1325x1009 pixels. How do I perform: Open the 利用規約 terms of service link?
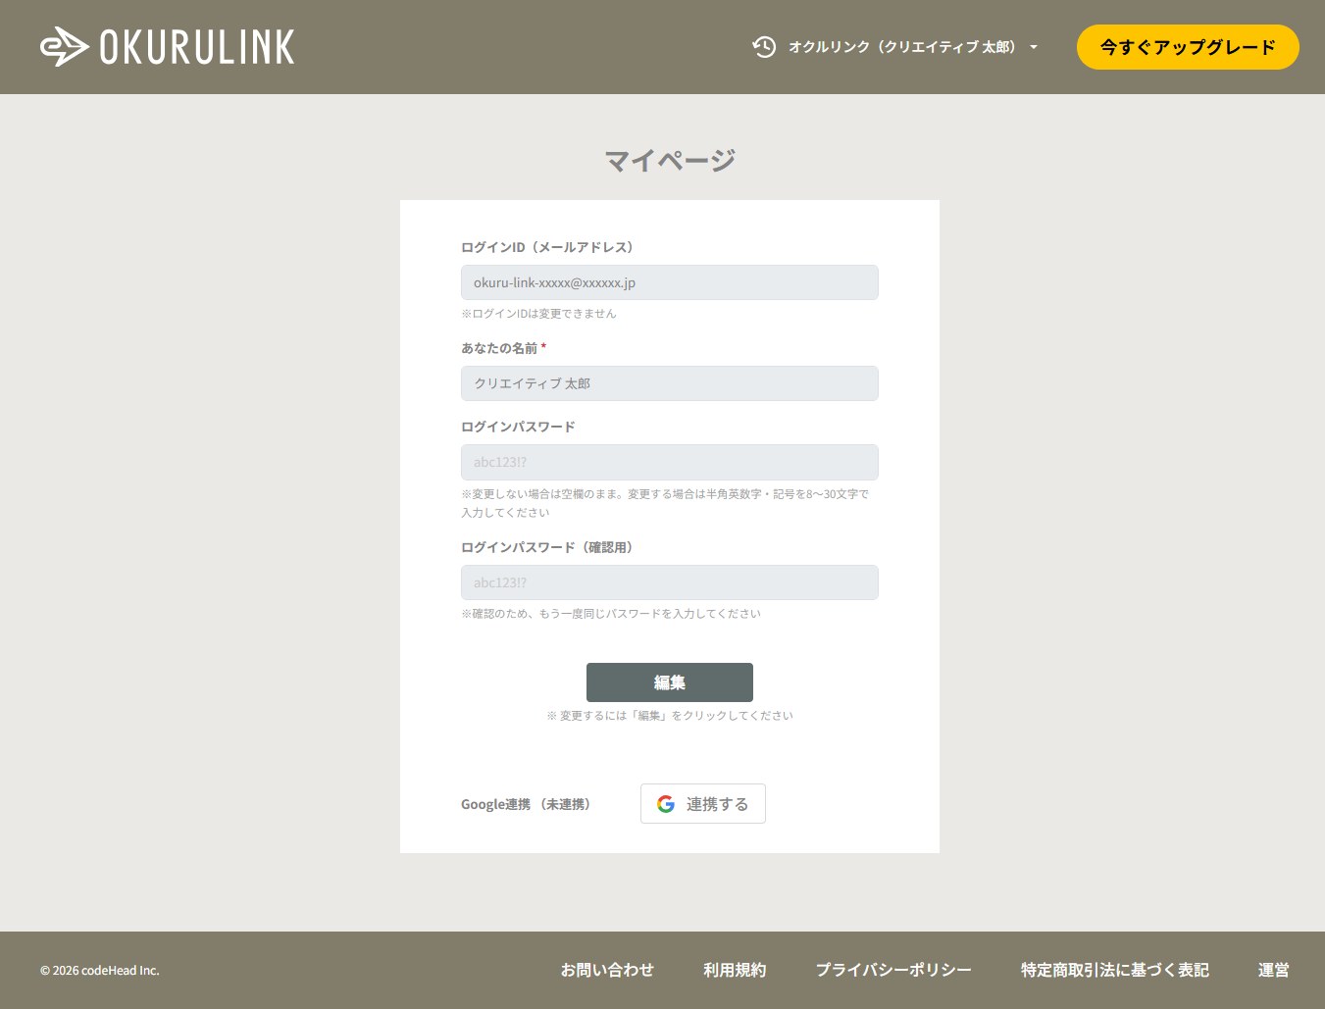coord(735,970)
